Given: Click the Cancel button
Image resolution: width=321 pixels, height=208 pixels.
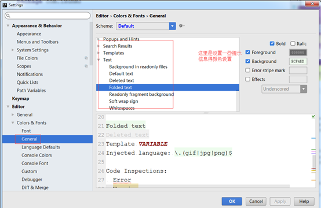Looking at the screenshot, I should [256, 202].
